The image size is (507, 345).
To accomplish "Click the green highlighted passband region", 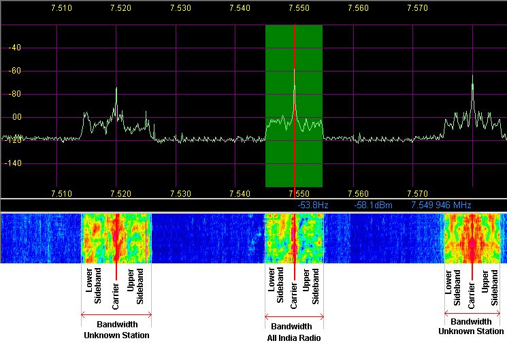I will 279,157.
